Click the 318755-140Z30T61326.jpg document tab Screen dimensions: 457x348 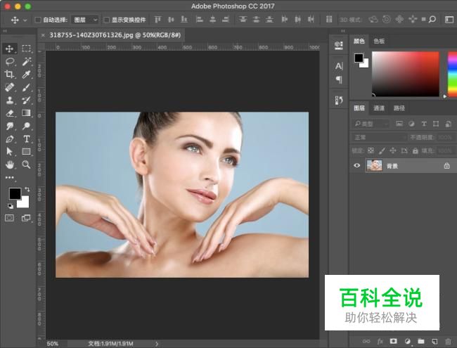(116, 34)
